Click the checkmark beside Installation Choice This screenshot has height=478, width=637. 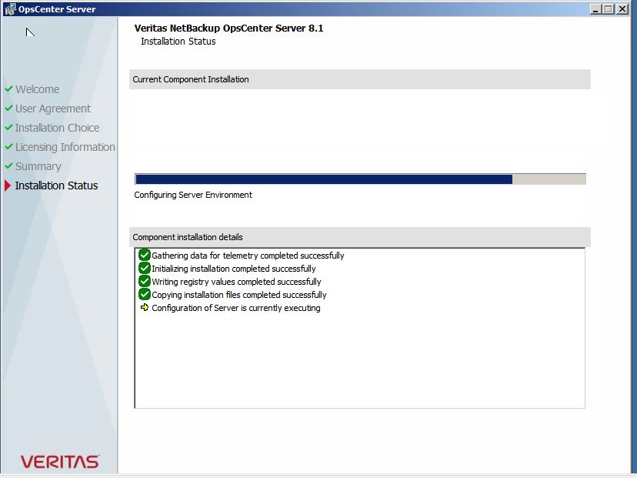(8, 128)
